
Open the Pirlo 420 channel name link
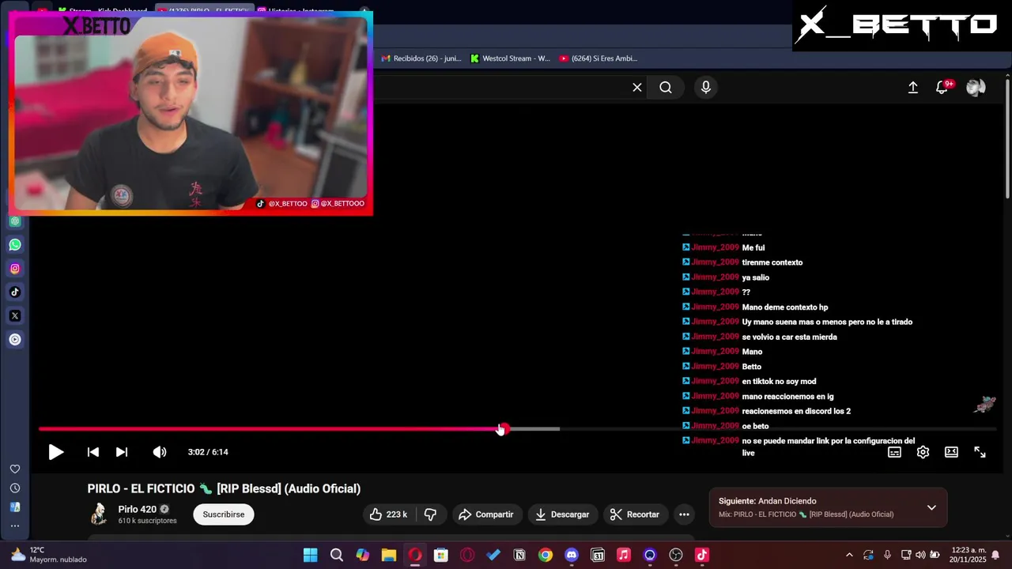pos(138,510)
